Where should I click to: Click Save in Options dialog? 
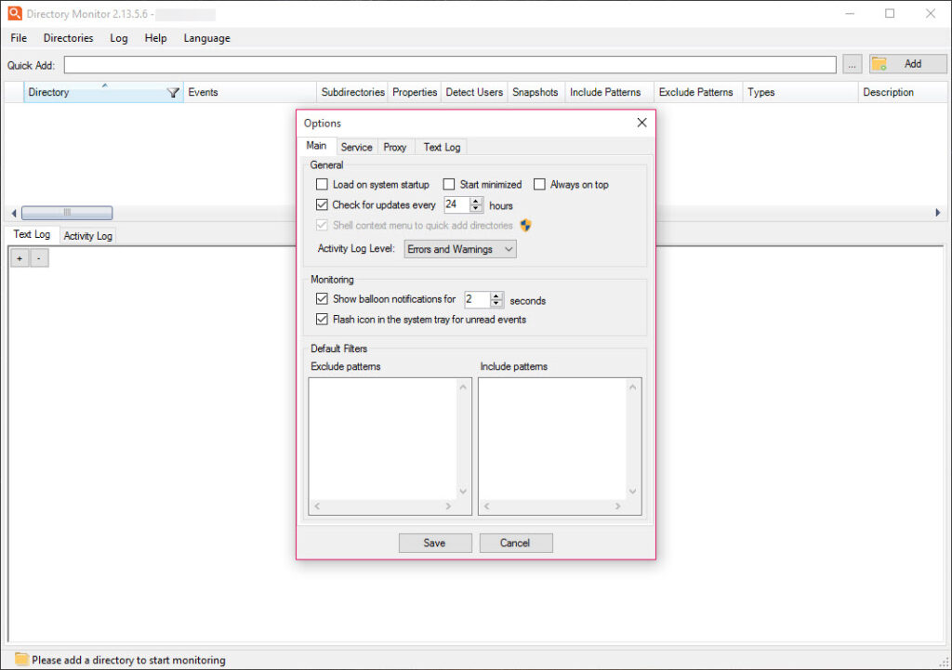[435, 544]
